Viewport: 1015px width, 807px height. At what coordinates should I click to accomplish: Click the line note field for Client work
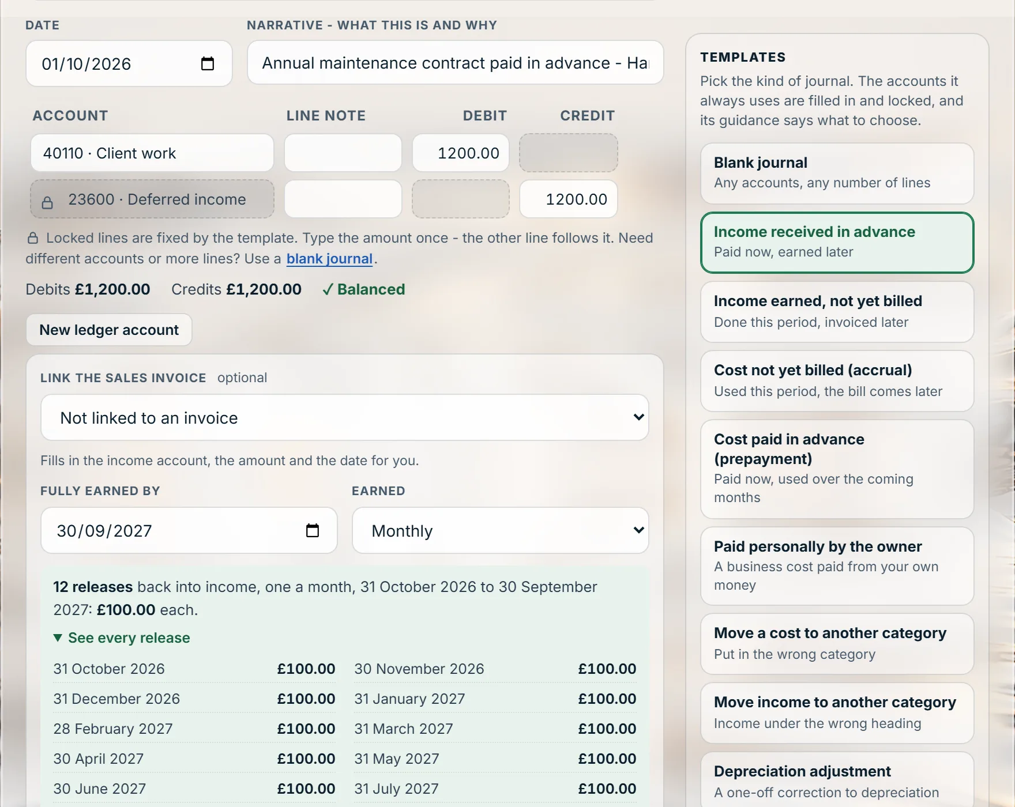click(343, 153)
